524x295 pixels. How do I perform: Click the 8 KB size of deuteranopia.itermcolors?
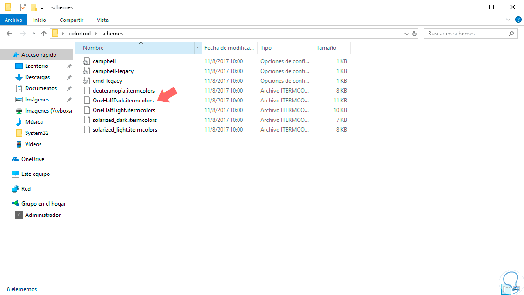click(341, 90)
